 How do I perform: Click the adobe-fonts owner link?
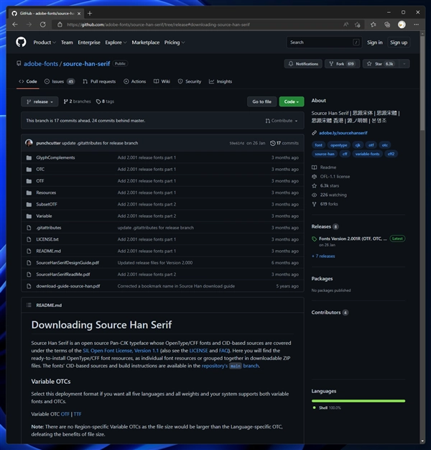(x=41, y=64)
